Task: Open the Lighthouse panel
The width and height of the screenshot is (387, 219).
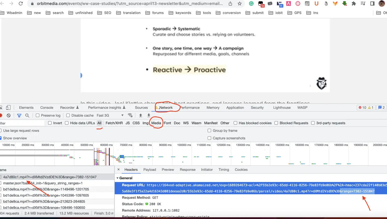Action: [282, 107]
